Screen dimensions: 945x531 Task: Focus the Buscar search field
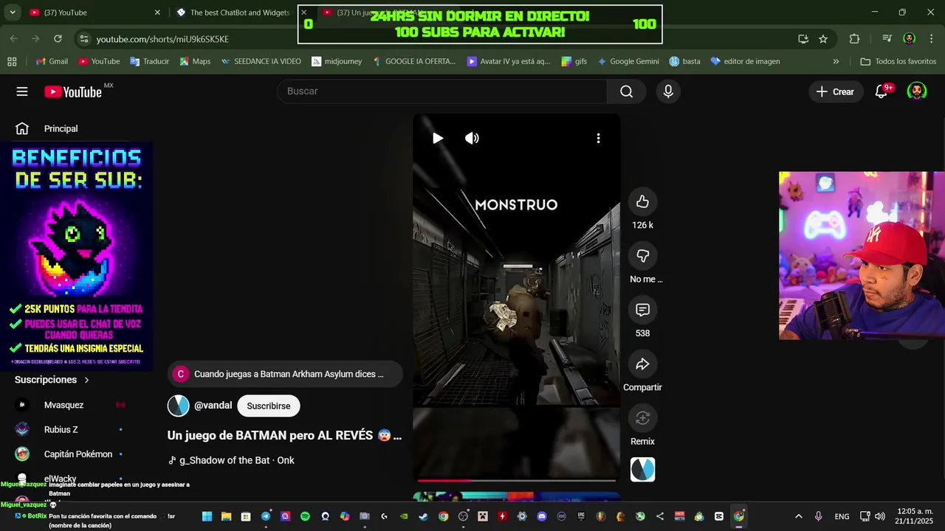[441, 91]
